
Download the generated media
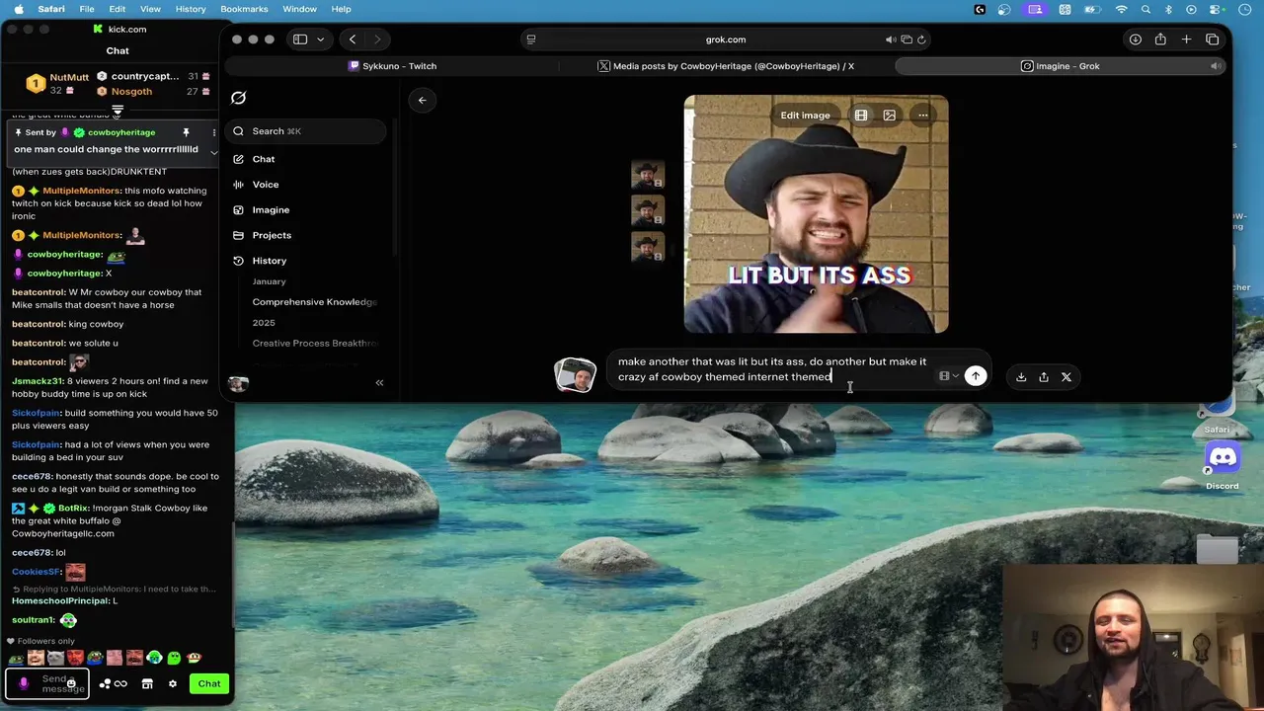[1021, 377]
